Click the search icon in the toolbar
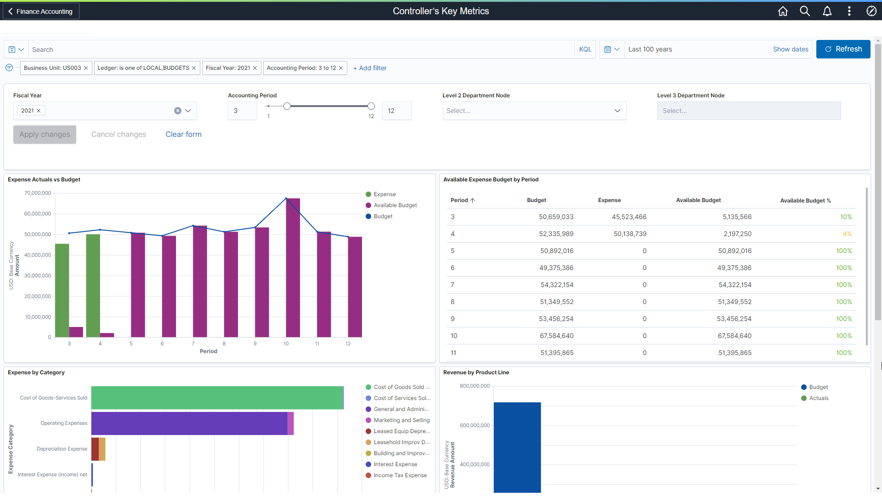This screenshot has height=496, width=882. [x=805, y=11]
